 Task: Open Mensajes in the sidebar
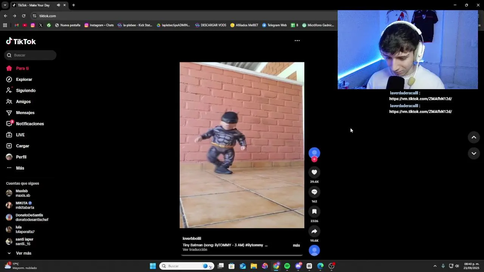click(20, 113)
